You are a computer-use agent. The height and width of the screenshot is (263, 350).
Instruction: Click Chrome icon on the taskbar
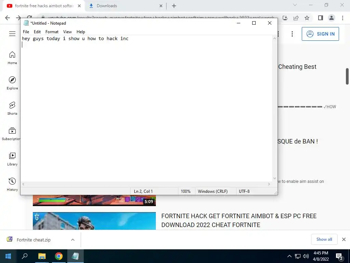click(x=59, y=256)
